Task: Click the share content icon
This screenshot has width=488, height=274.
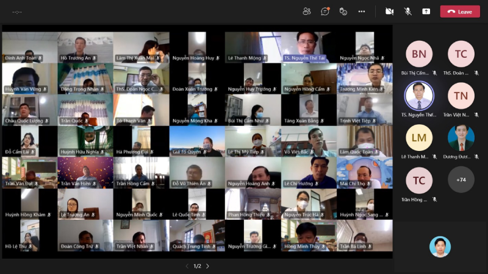Action: [426, 11]
